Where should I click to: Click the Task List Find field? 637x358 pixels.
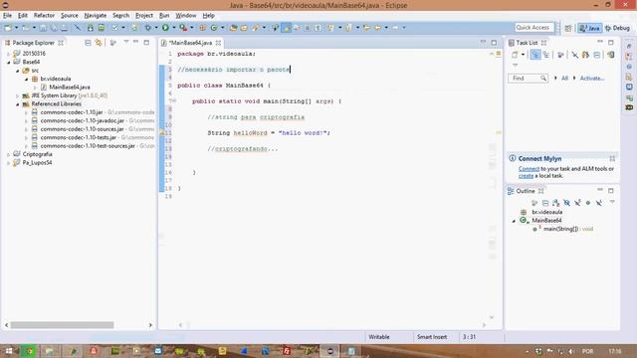click(x=529, y=79)
